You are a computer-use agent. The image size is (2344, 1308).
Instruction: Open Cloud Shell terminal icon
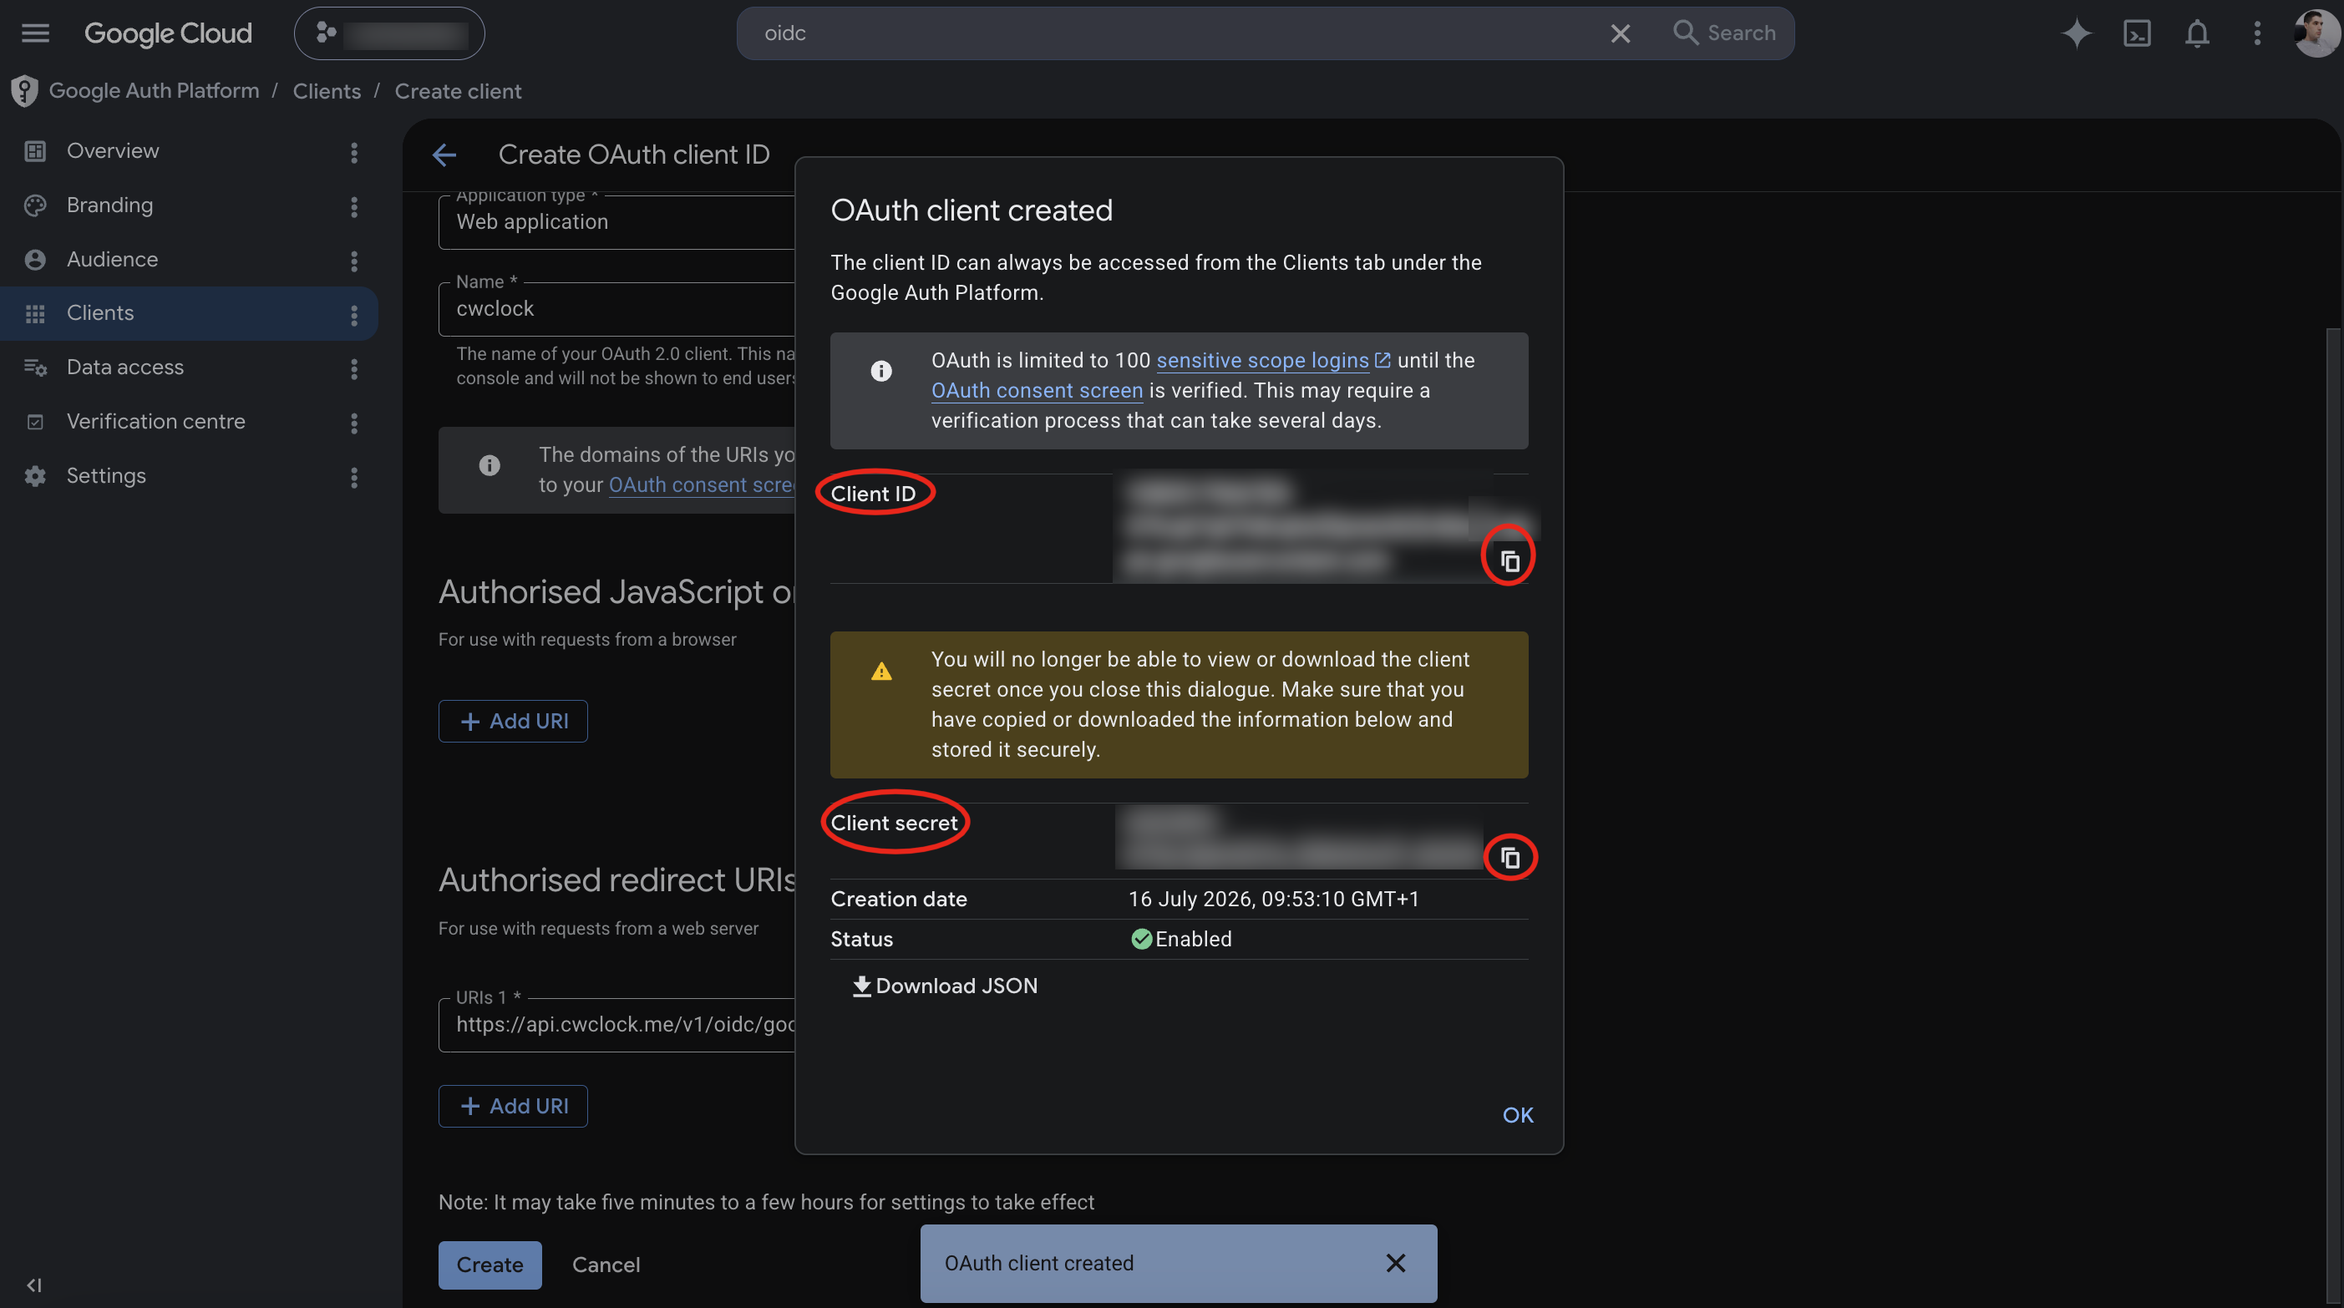[x=2137, y=33]
